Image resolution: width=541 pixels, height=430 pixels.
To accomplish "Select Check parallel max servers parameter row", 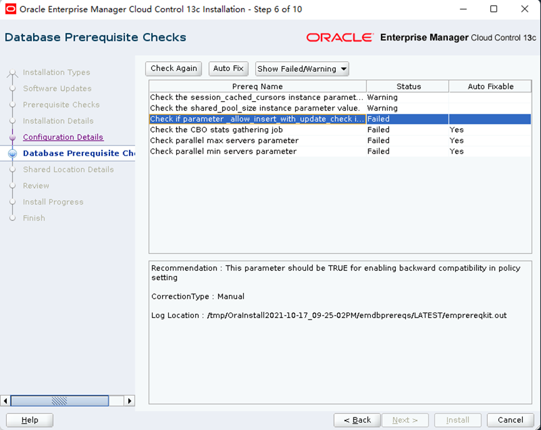I will pyautogui.click(x=340, y=141).
